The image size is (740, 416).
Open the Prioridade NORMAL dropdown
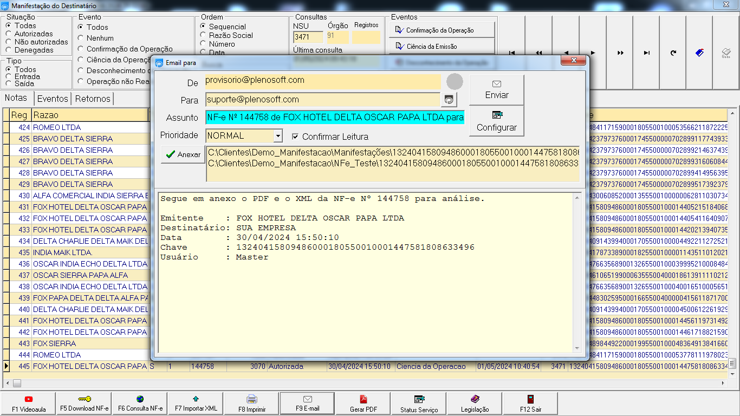278,135
